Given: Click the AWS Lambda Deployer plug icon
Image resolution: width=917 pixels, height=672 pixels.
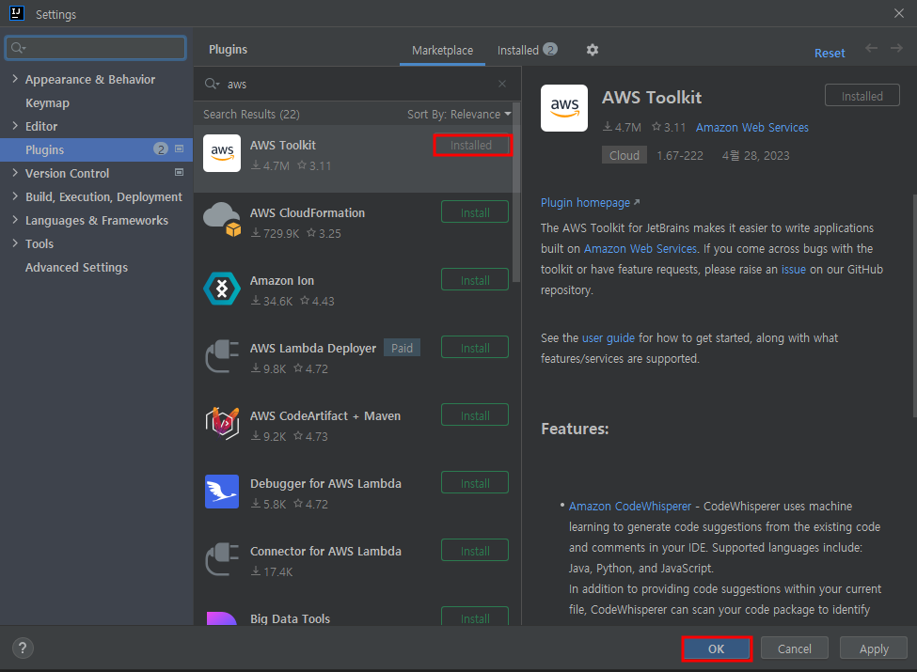Looking at the screenshot, I should pyautogui.click(x=222, y=356).
